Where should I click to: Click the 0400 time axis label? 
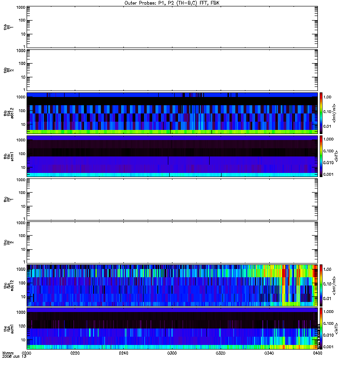(317, 353)
